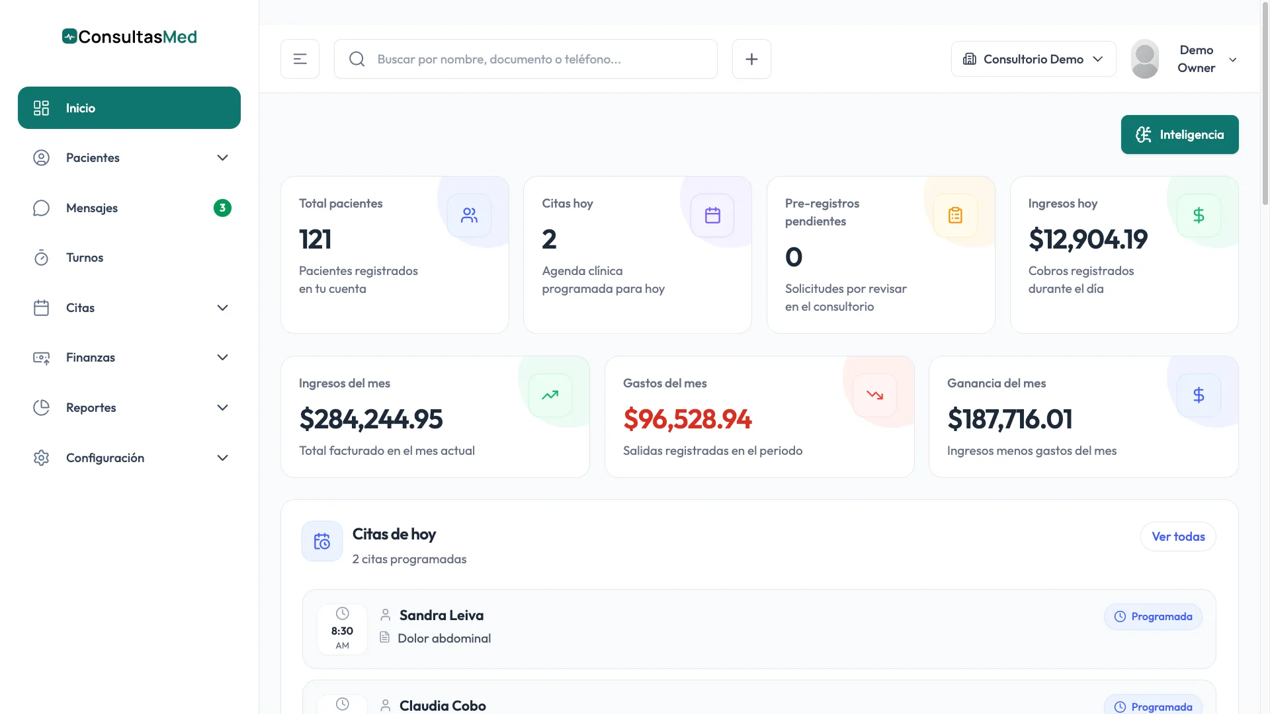Click the Ver todas link
Image resolution: width=1270 pixels, height=714 pixels.
pyautogui.click(x=1178, y=536)
